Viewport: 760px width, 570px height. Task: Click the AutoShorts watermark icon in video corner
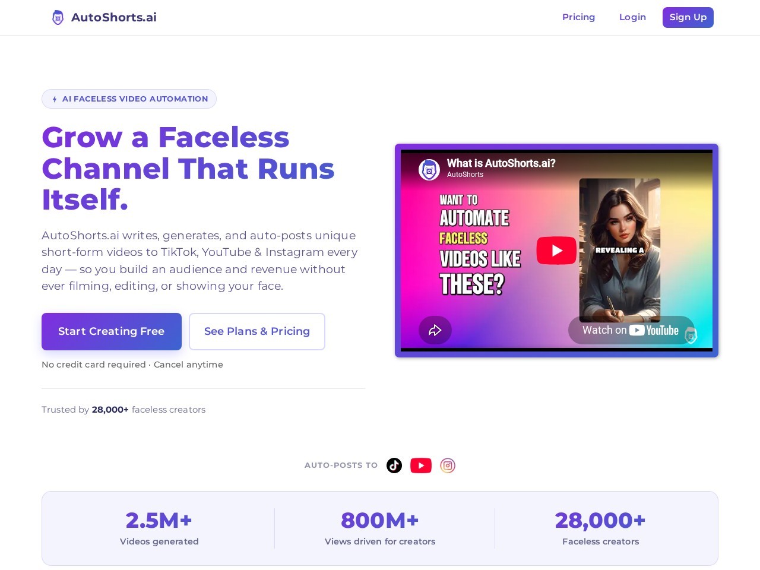coord(691,335)
